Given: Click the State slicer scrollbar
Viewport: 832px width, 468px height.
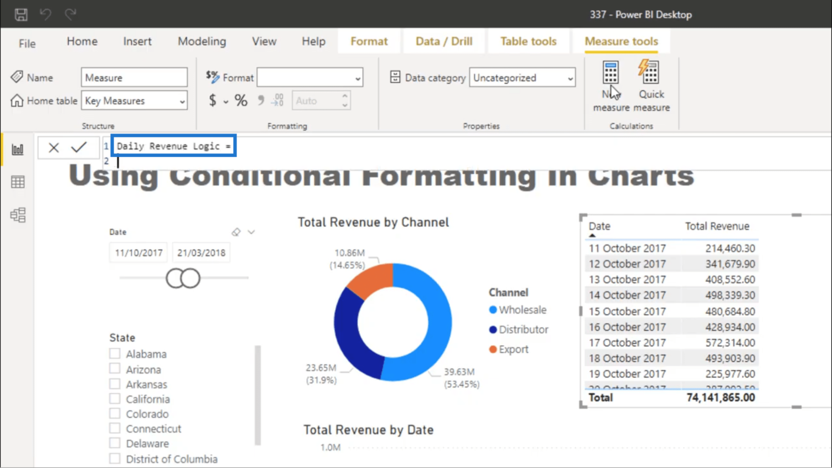Looking at the screenshot, I should (258, 395).
